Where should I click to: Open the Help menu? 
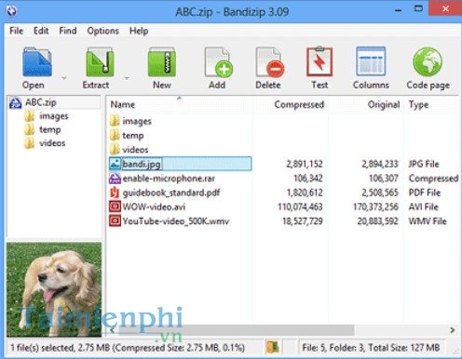[139, 31]
